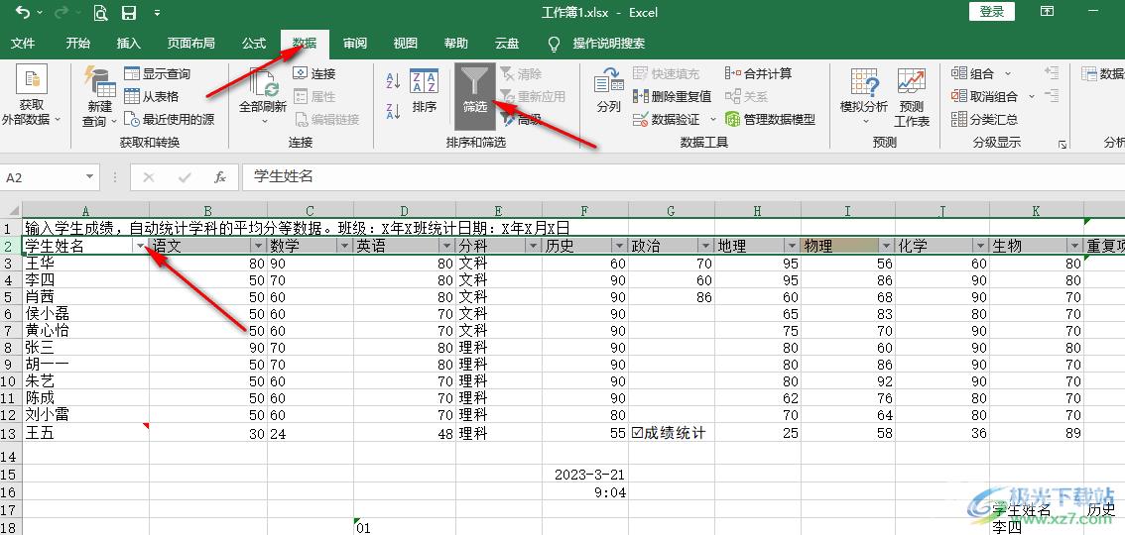Click the formula bar containing 学生姓名
Screen dimensions: 1125x535
pyautogui.click(x=682, y=177)
